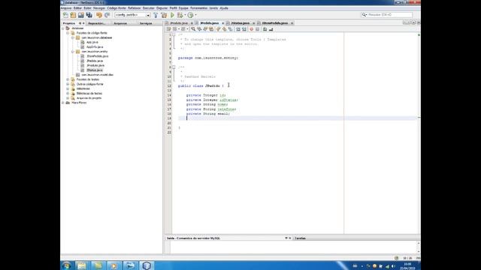
Task: Collapse the database project node
Action: (x=63, y=28)
